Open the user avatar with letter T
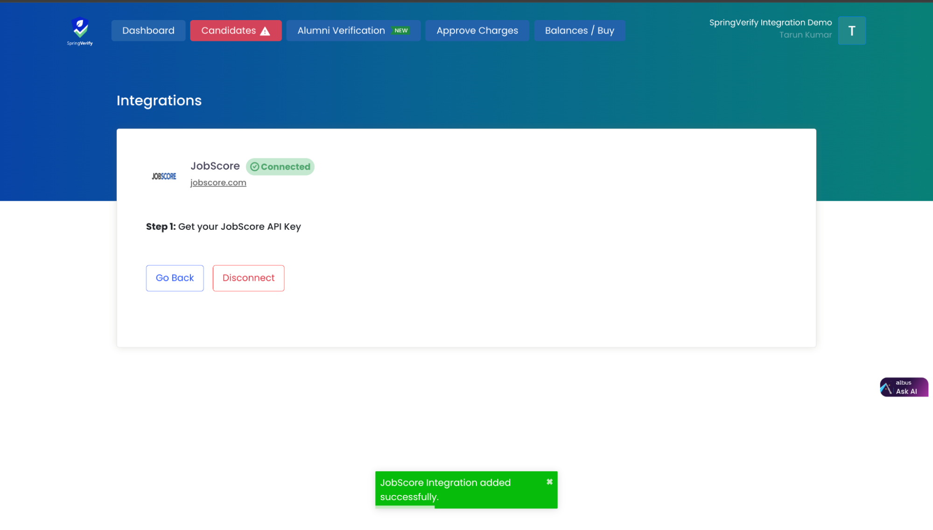 [x=852, y=31]
